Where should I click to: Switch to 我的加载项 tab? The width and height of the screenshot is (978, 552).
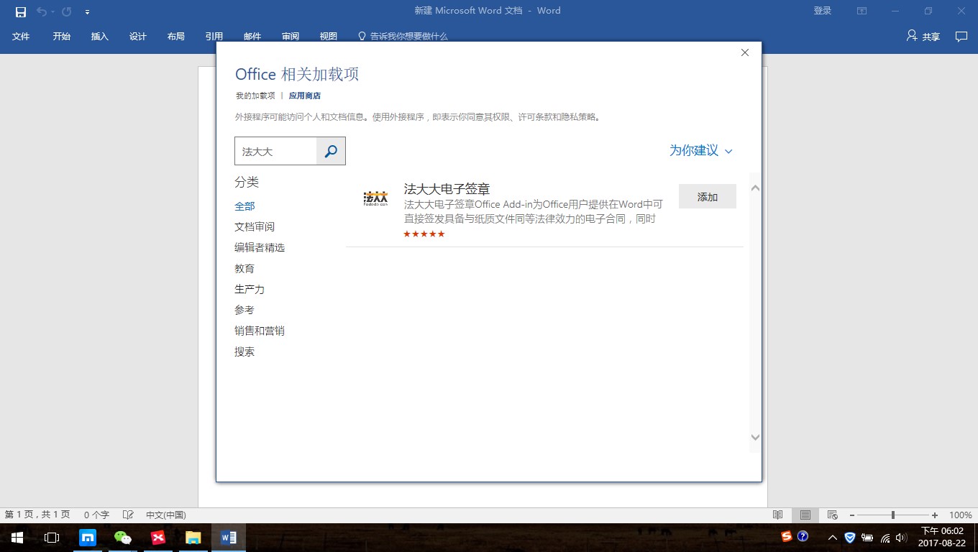click(x=255, y=96)
